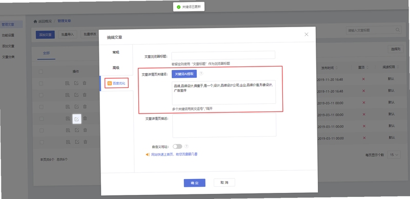Viewport: 410px width, 199px height.
Task: Cancel the dialog with the 取消 button
Action: pos(224,183)
